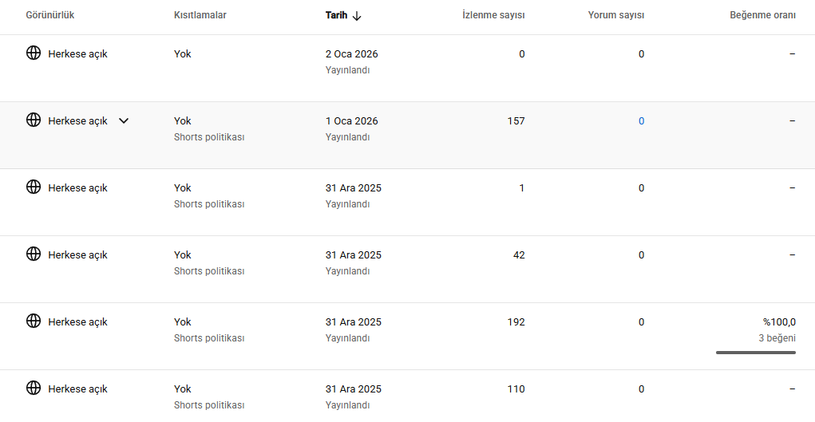Click the Kısıtlamalar column header
The width and height of the screenshot is (815, 422).
pos(200,15)
